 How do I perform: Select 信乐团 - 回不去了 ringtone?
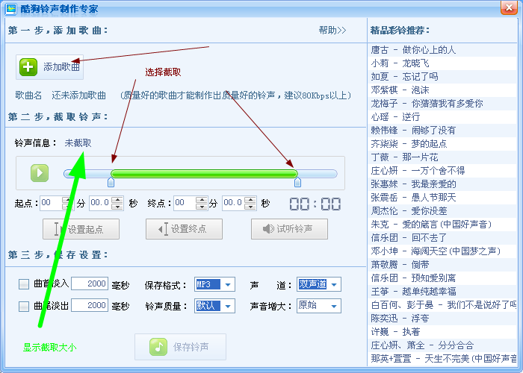pyautogui.click(x=442, y=238)
